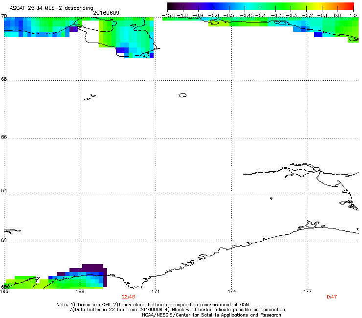Click the pair of small islands near 168E 67N
362x318 pixels.
tap(90, 97)
